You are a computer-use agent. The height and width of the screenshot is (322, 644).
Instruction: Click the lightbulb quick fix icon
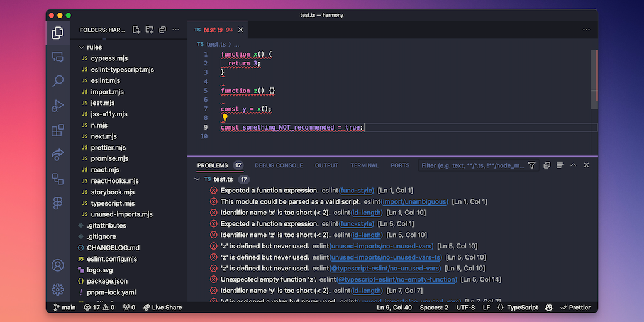click(225, 118)
